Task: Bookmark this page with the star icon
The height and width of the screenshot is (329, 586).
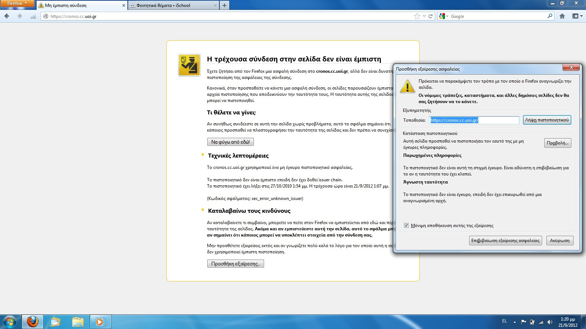Action: click(x=417, y=16)
